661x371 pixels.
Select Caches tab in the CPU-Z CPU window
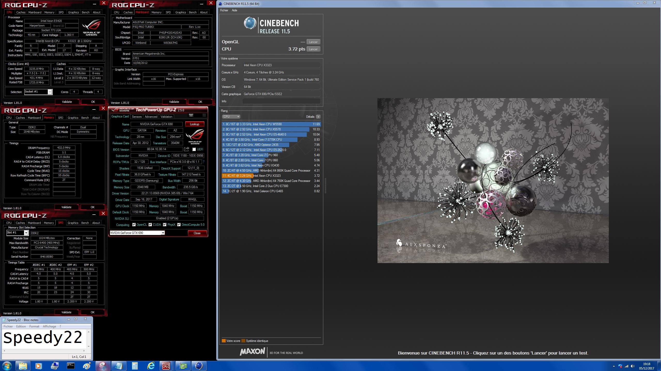tap(21, 12)
